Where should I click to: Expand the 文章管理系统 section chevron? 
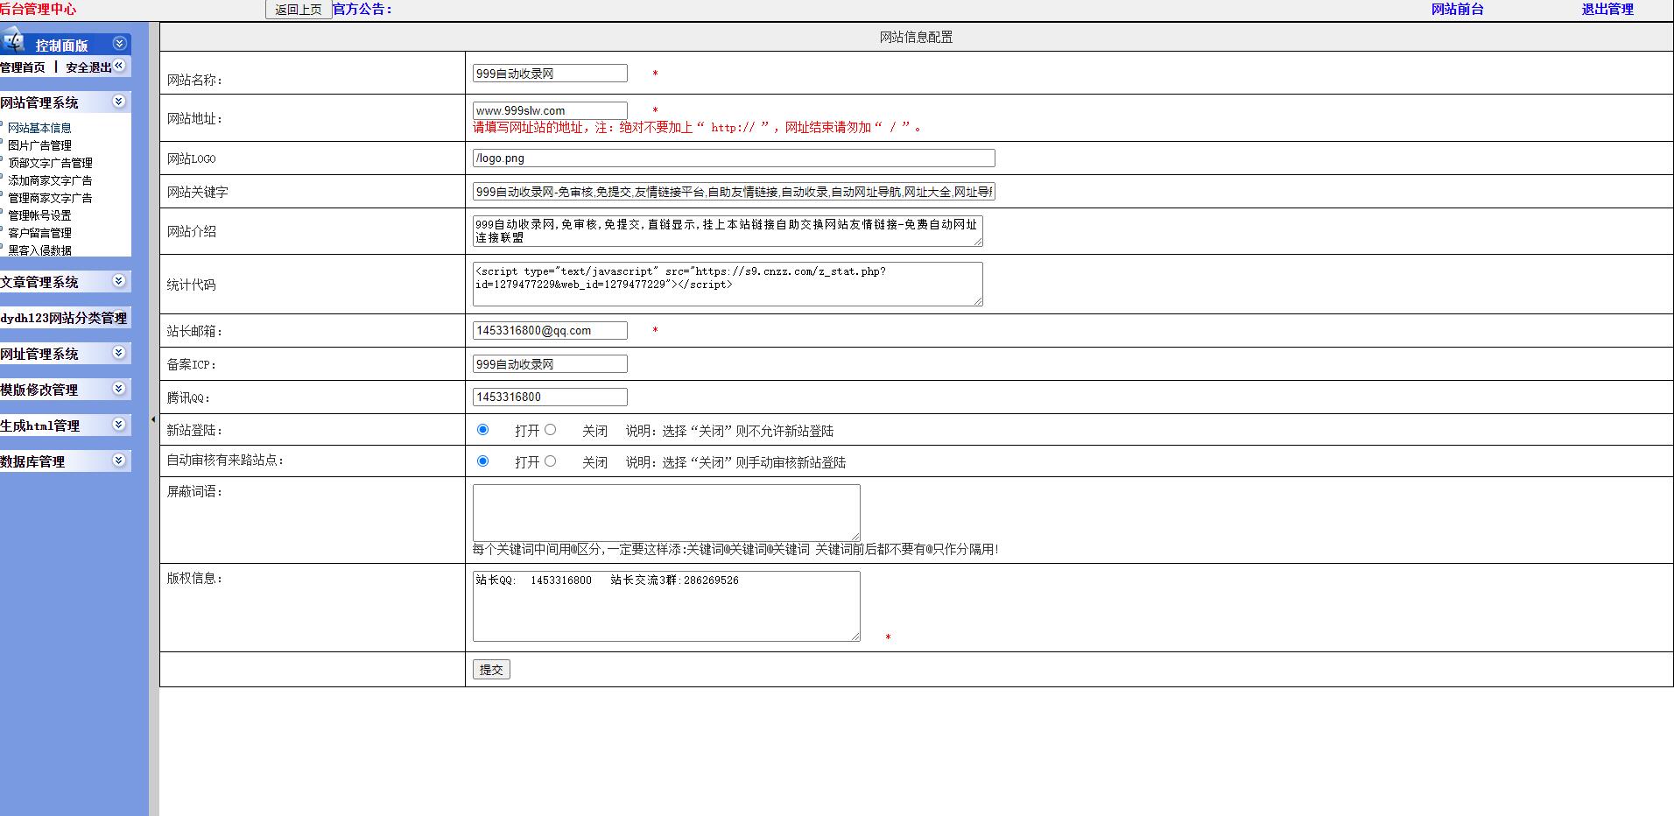119,281
